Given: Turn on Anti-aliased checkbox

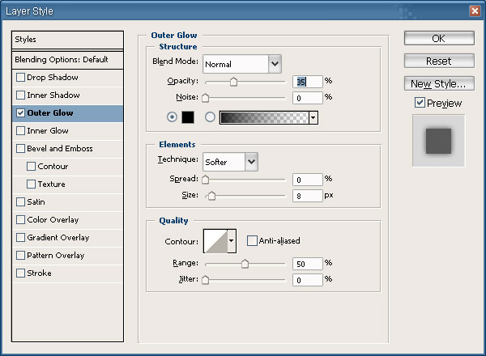Looking at the screenshot, I should 252,240.
